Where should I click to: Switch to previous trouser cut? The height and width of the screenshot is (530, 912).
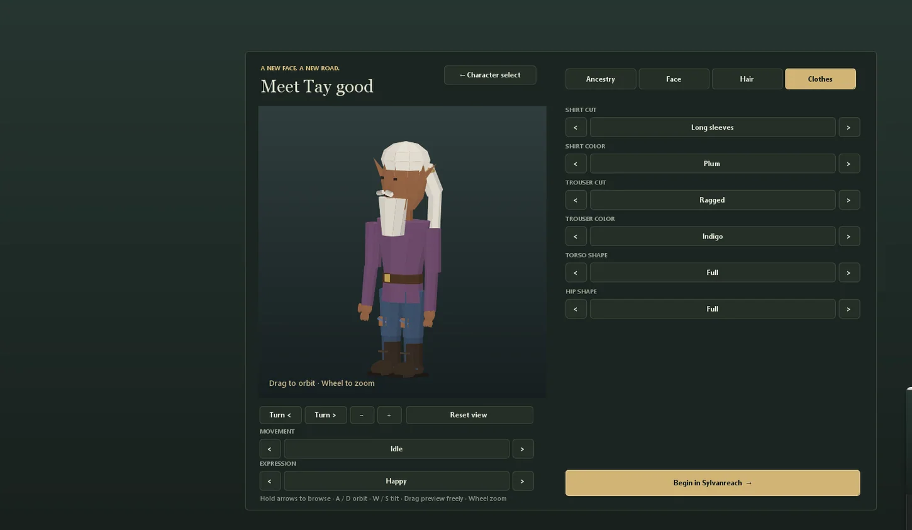coord(576,200)
